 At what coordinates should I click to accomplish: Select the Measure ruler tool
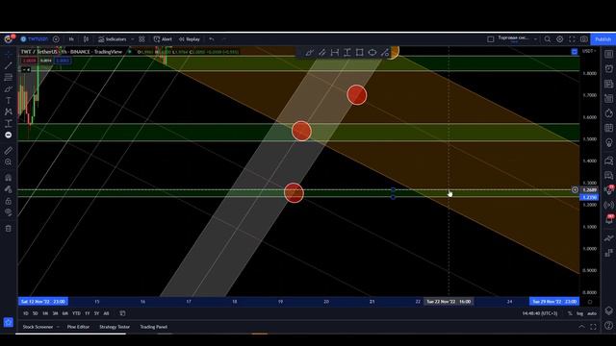click(x=9, y=151)
